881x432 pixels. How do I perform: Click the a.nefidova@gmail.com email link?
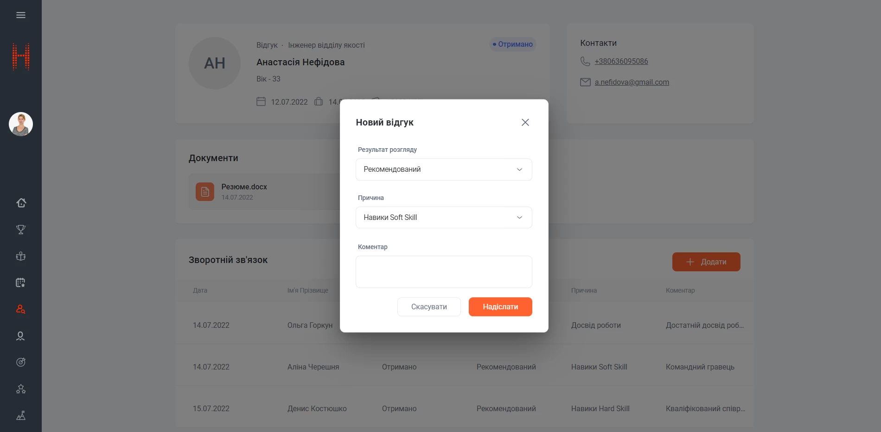[632, 82]
